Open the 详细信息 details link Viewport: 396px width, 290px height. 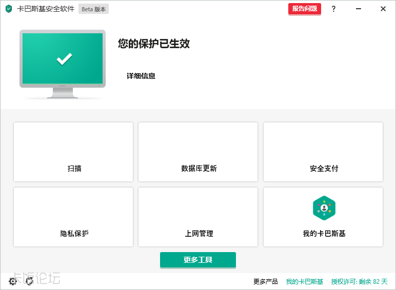pos(141,76)
